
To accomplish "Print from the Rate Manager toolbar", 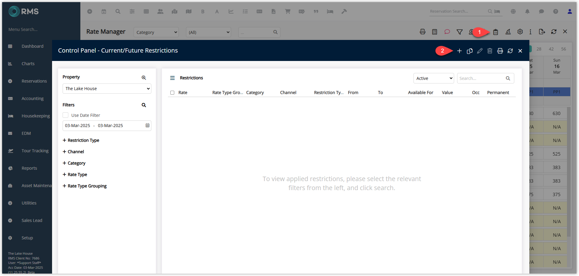I will [x=423, y=32].
